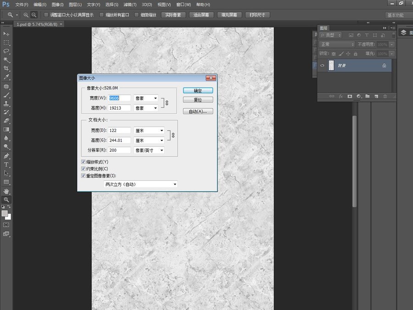Screen dimensions: 413x310
Task: Choose zoom-in mode in the options bar
Action: [x=26, y=15]
